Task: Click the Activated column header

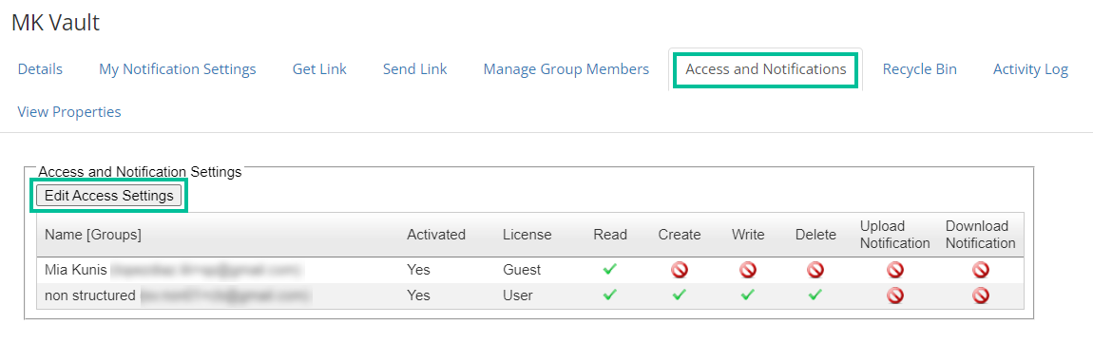Action: click(435, 235)
